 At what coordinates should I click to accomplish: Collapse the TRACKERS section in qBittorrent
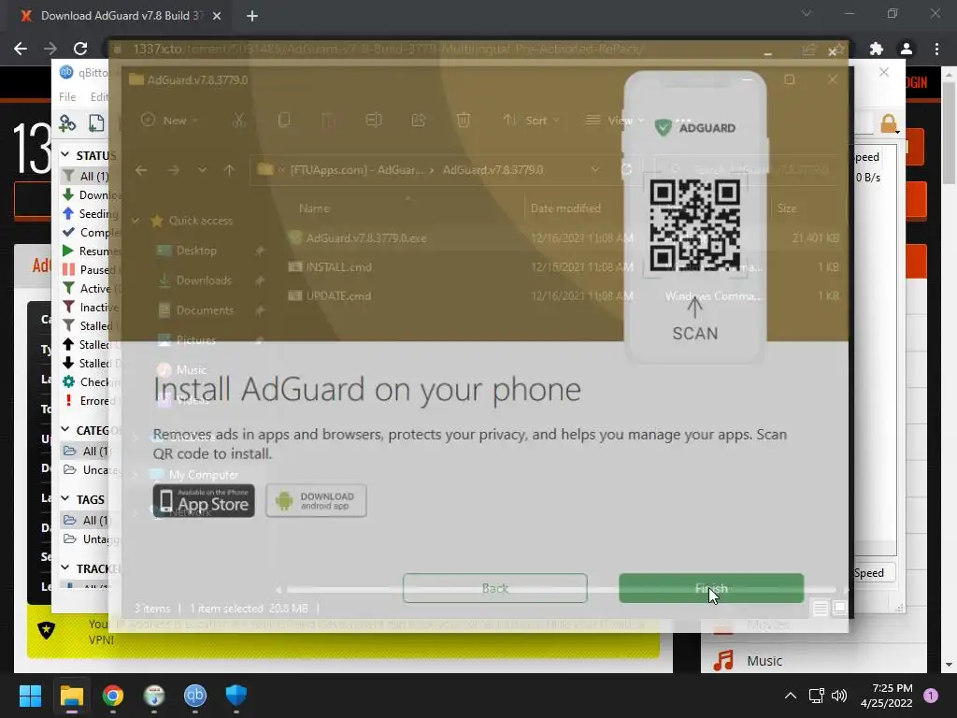pos(65,567)
